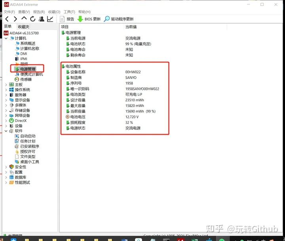The image size is (285, 241).
Task: Open the 文件(F) menu
Action: pyautogui.click(x=9, y=12)
